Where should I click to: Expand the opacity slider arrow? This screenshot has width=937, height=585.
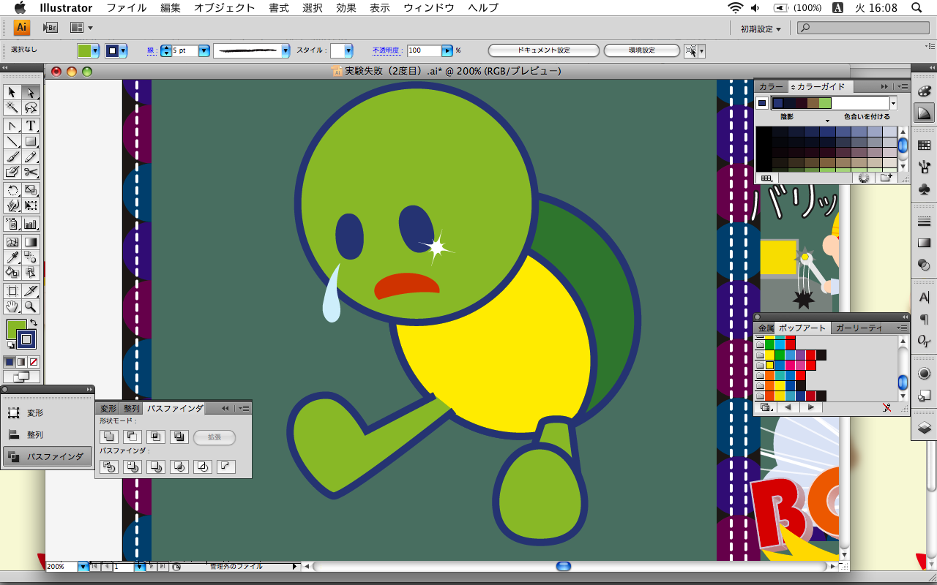(447, 50)
